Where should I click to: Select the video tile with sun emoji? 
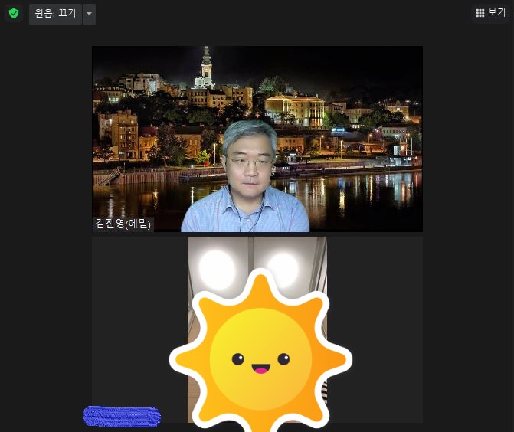(x=257, y=329)
